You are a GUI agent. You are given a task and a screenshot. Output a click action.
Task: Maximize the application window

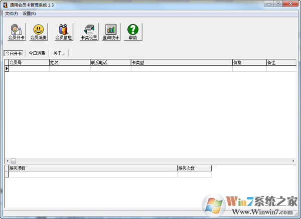pos(278,4)
